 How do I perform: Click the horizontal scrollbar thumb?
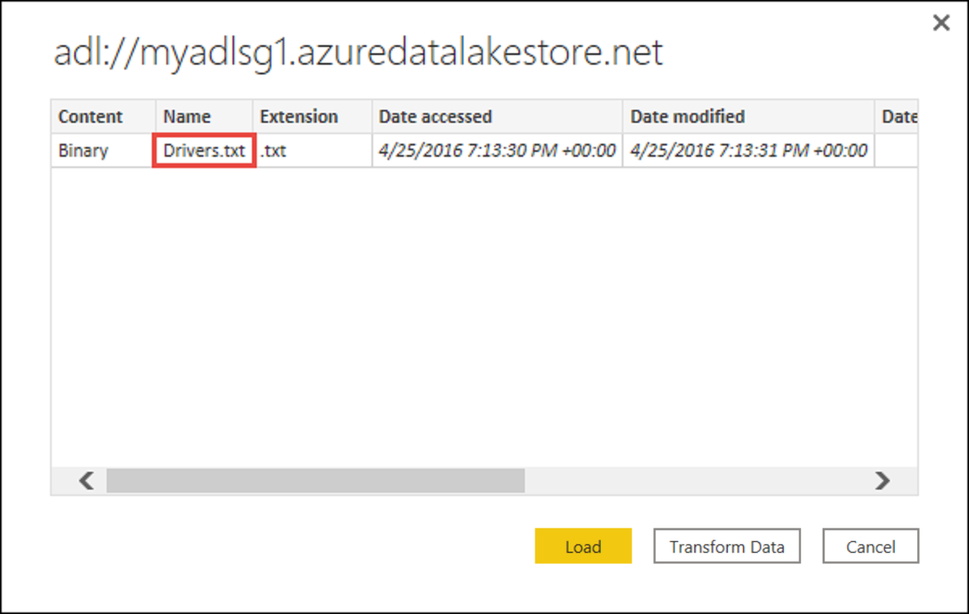[x=315, y=481]
